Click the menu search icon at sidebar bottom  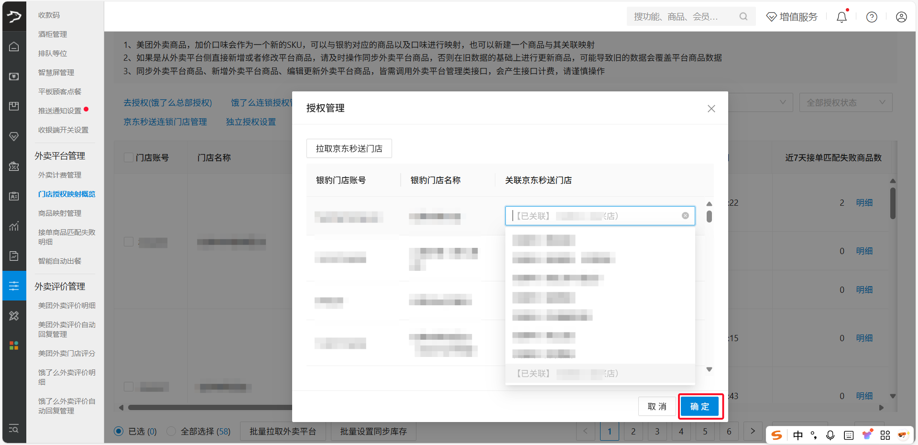click(14, 428)
